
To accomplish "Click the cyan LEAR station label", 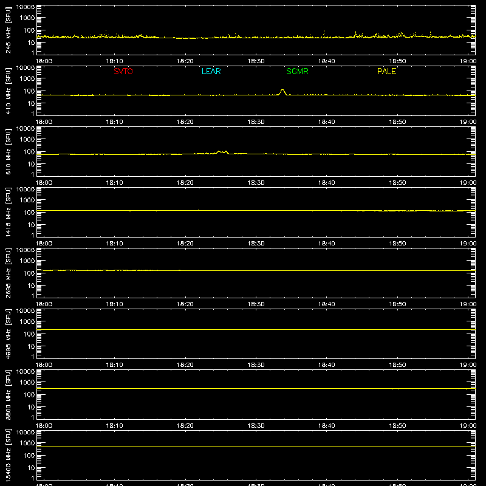I will tap(211, 71).
